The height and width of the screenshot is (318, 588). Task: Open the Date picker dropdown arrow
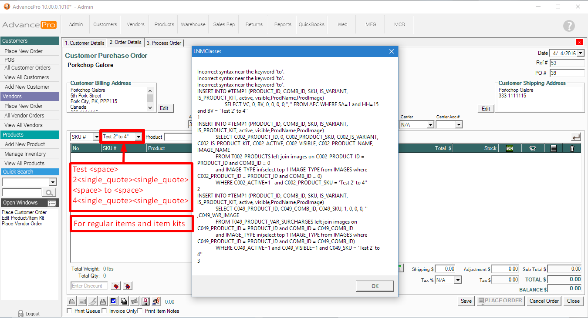(x=581, y=53)
